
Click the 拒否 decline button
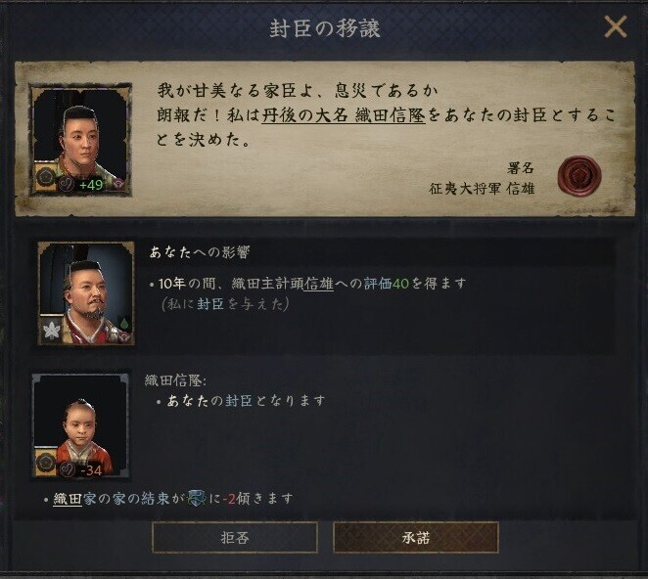click(x=235, y=537)
